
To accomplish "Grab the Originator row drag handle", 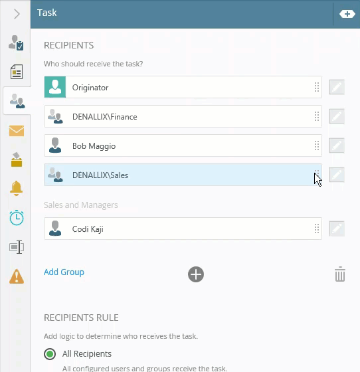I will point(317,87).
